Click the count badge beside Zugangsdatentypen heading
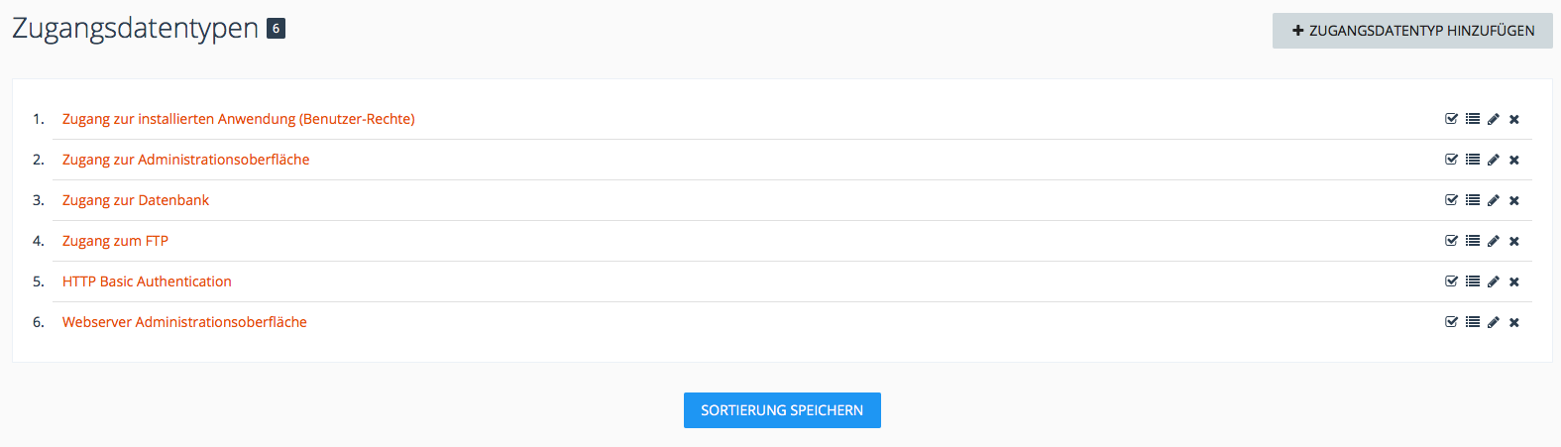 point(277,29)
